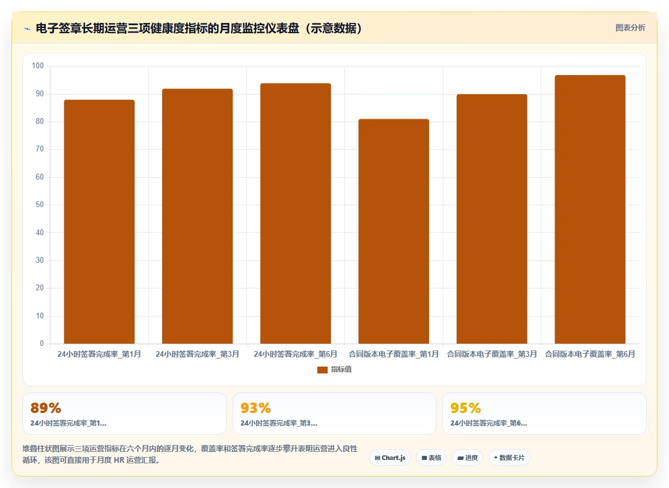Click the description paragraph starting 堆叠柱状图展示

190,454
